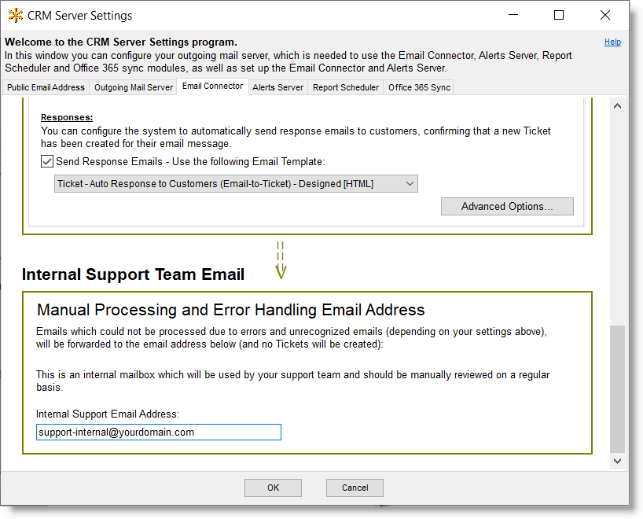Open the Report Scheduler tab
This screenshot has height=519, width=643.
[345, 87]
